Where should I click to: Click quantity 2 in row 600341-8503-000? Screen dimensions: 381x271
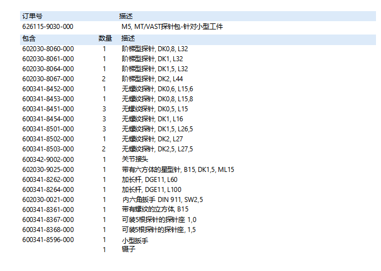(x=104, y=149)
